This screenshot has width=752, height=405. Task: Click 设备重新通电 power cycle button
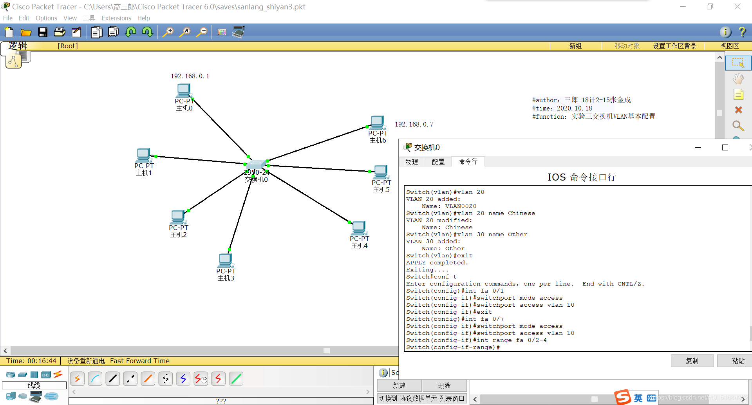point(86,361)
